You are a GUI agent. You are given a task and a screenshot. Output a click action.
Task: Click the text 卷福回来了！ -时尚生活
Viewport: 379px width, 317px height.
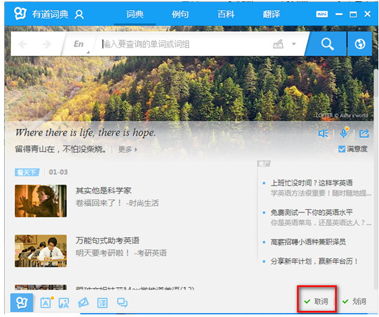tap(118, 203)
